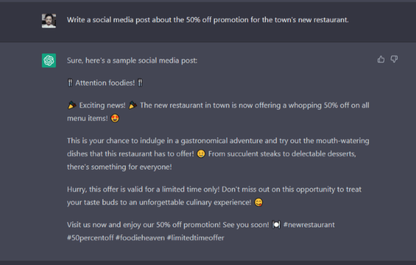This screenshot has height=265, width=416.
Task: Click the fork emoji after Attention foodies
Action: click(140, 83)
